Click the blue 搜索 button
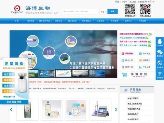Viewport: 164px width, 123px height. (x=113, y=12)
